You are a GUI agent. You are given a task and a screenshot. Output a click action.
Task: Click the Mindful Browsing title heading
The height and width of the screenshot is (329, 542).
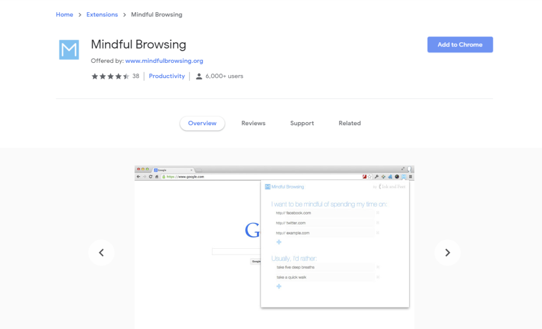(x=138, y=44)
